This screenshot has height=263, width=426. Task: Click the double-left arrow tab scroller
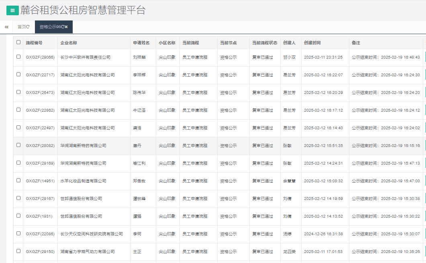(x=6, y=27)
